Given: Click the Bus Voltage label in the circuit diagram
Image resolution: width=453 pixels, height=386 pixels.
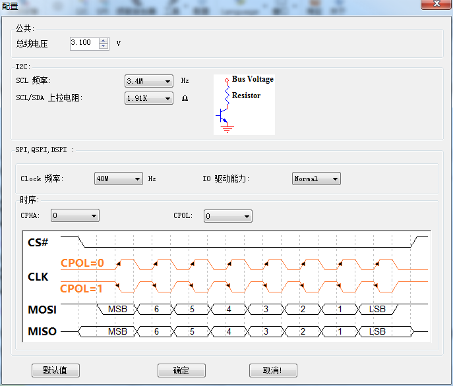Looking at the screenshot, I should [x=252, y=79].
